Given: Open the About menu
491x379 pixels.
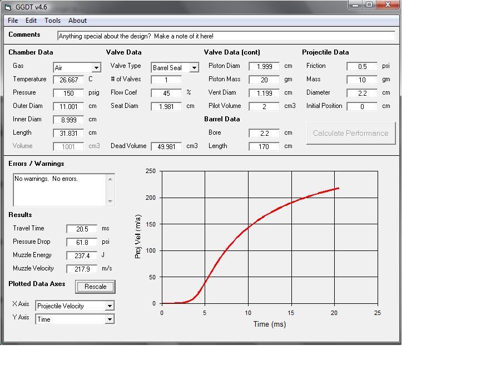Looking at the screenshot, I should point(77,21).
